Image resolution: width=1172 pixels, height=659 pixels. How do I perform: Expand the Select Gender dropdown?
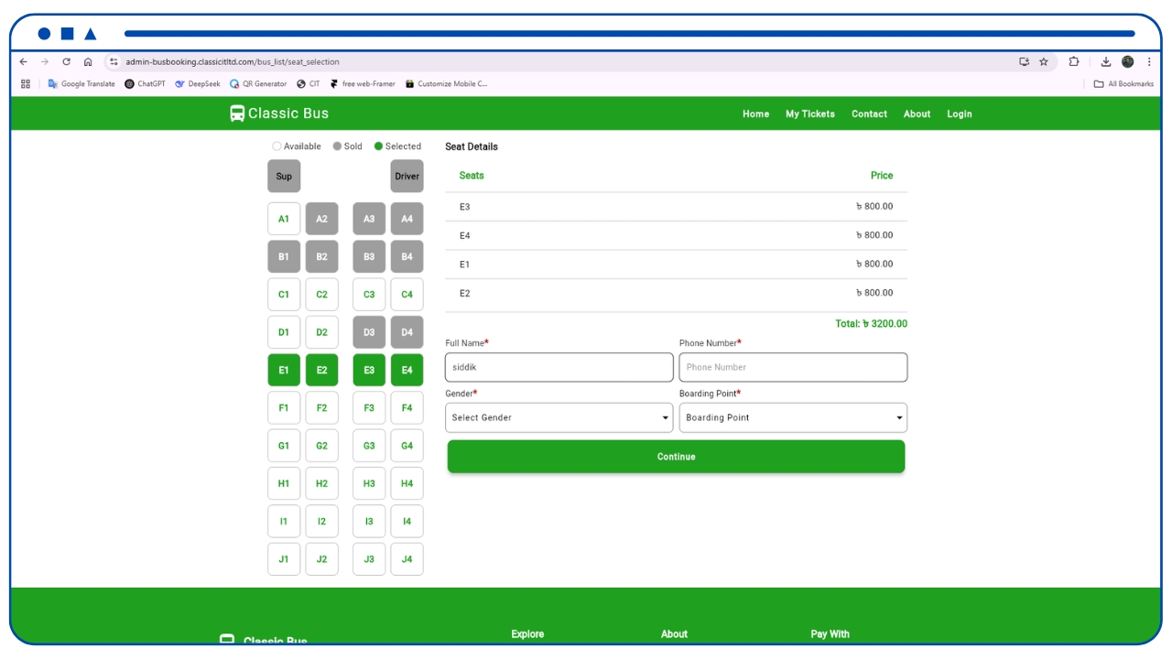click(x=559, y=417)
